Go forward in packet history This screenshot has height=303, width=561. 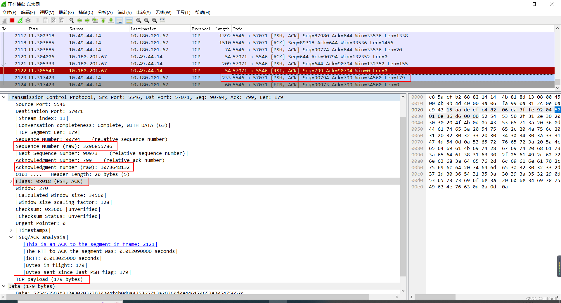click(x=87, y=20)
